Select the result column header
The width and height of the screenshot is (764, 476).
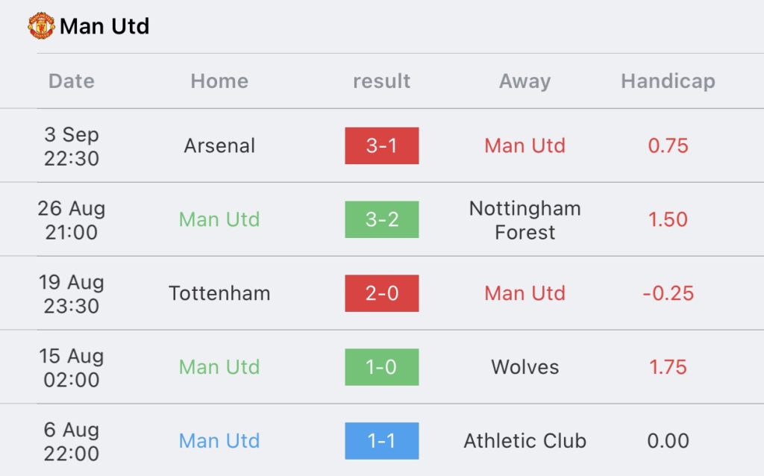tap(381, 81)
